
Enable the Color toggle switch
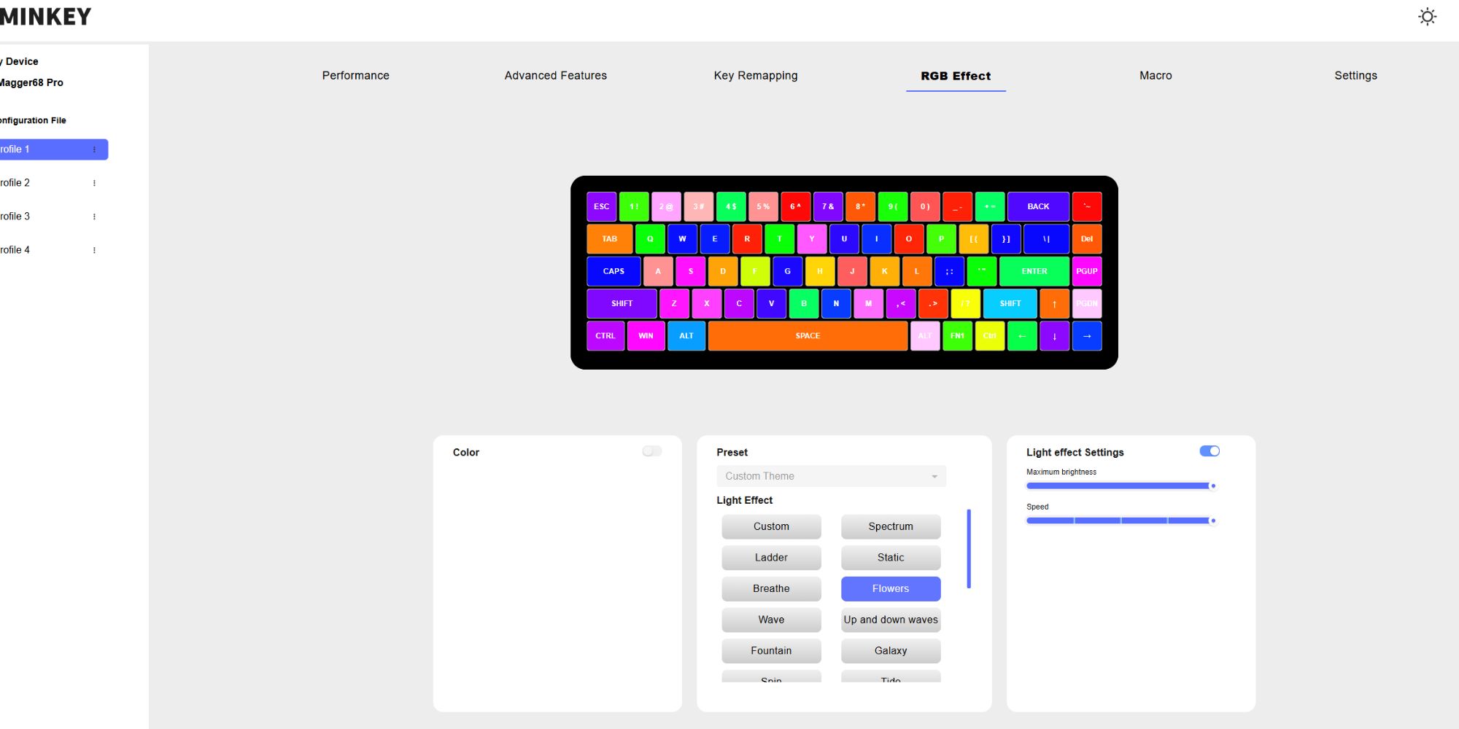tap(651, 452)
